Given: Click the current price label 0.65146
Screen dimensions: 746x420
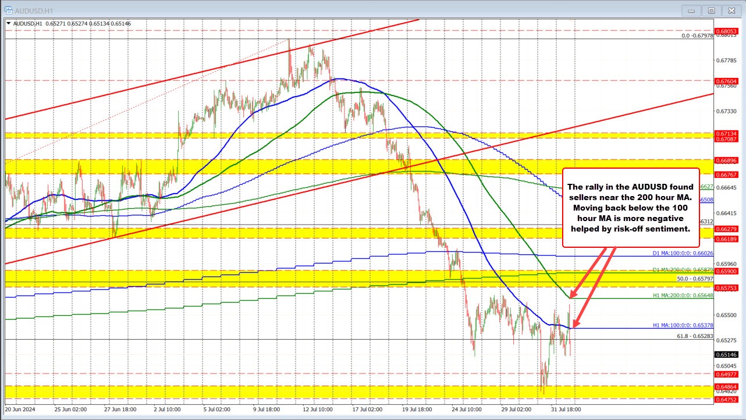Looking at the screenshot, I should (729, 354).
